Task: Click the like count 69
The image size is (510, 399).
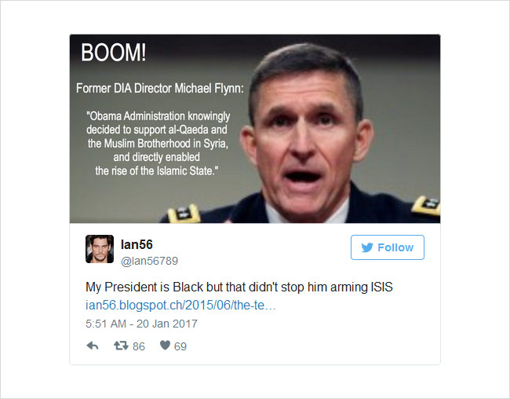Action: (180, 346)
